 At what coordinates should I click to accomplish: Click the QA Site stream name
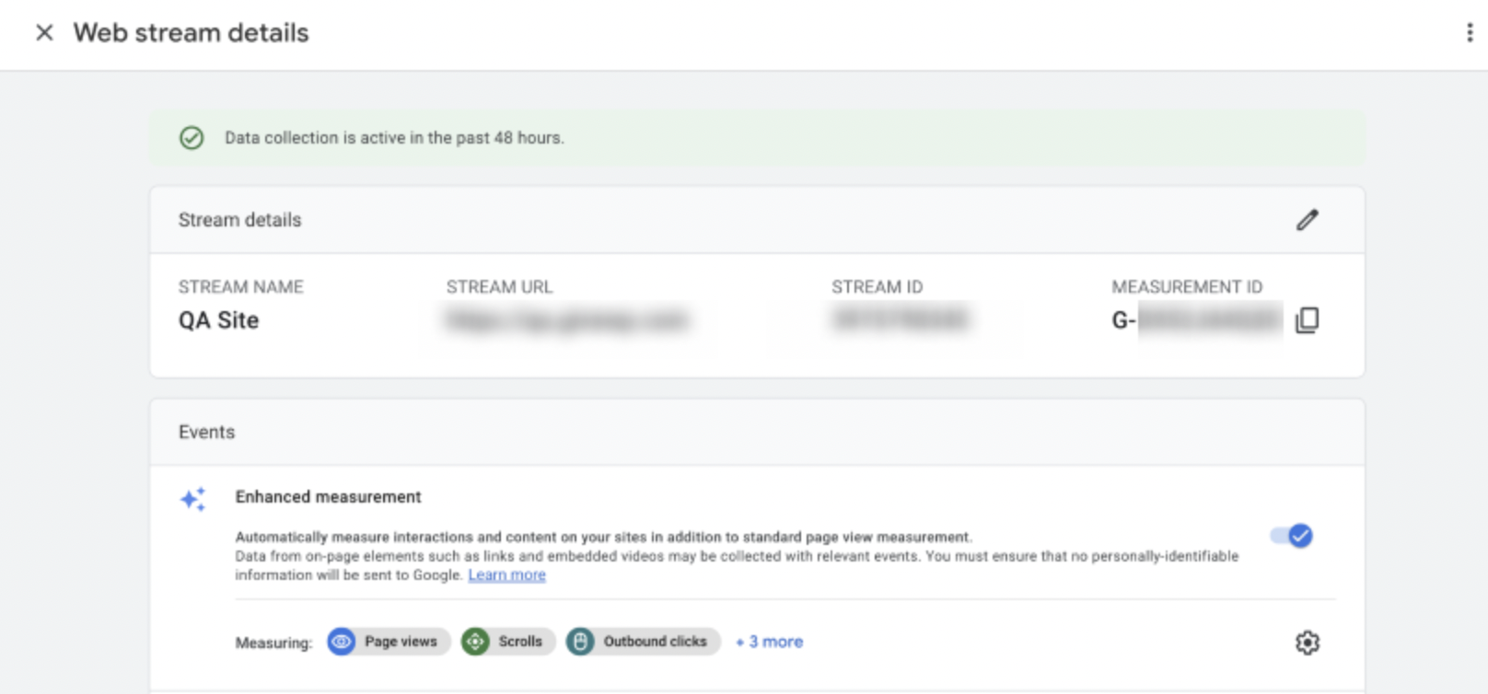[x=218, y=320]
